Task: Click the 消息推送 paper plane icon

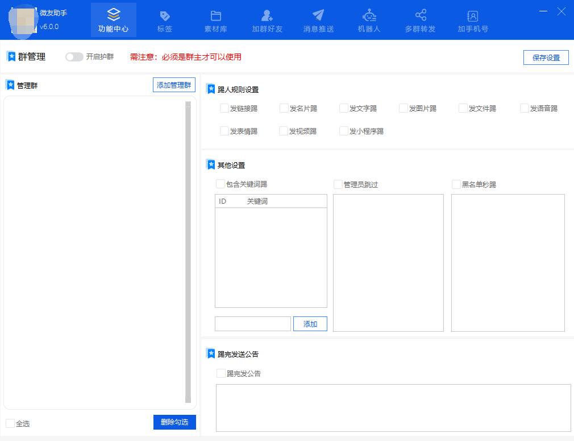Action: point(318,15)
